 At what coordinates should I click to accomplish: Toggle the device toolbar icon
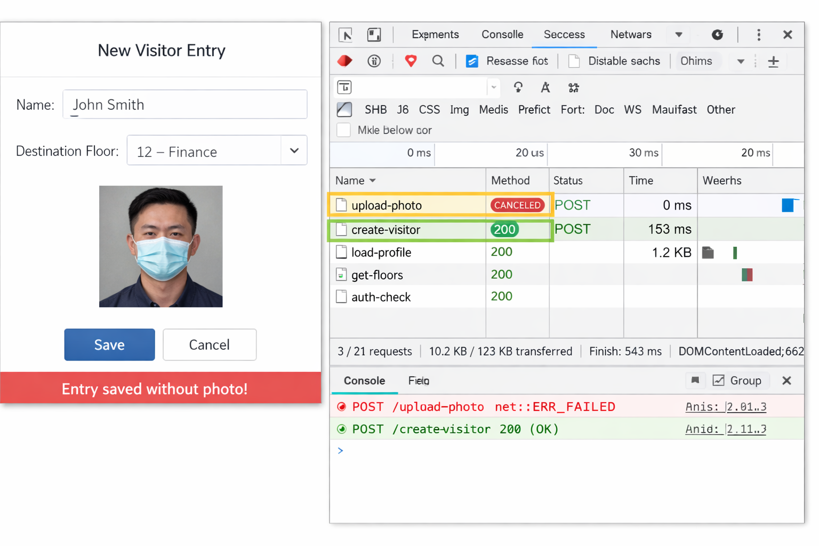coord(374,35)
